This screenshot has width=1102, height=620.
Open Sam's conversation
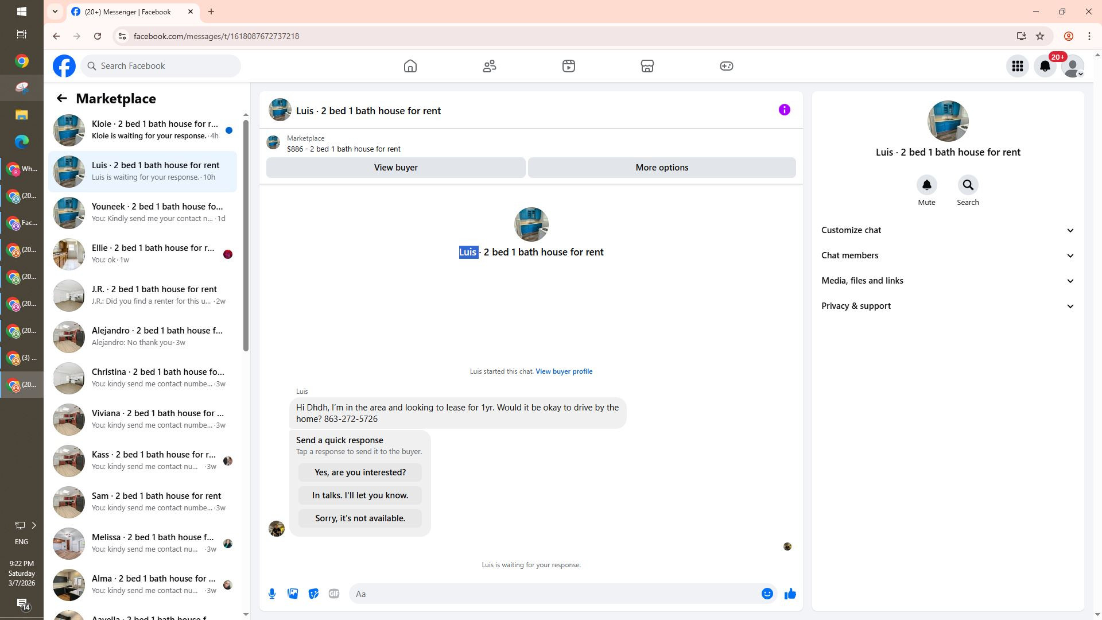point(142,502)
